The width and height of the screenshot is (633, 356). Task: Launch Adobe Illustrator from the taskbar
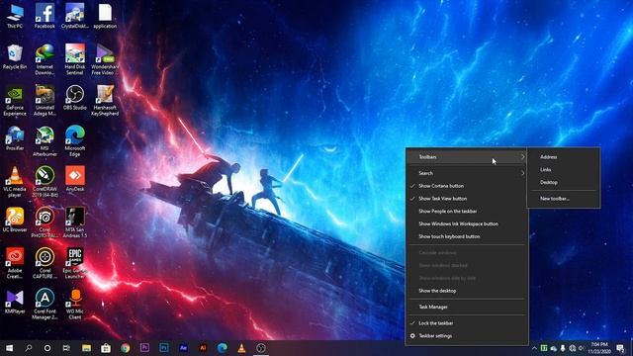203,348
